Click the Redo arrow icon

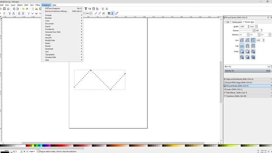click(x=27, y=8)
